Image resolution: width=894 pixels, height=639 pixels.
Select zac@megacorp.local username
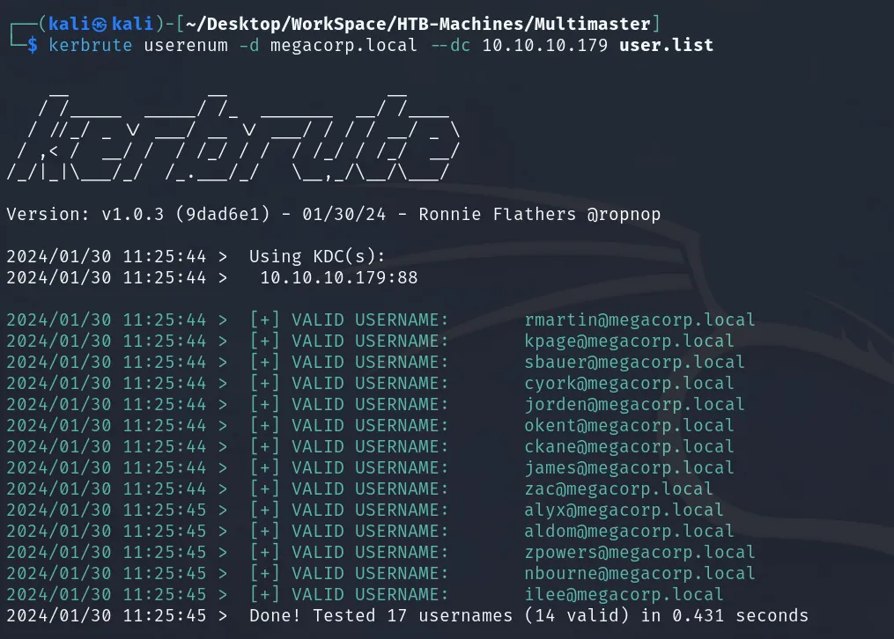618,488
